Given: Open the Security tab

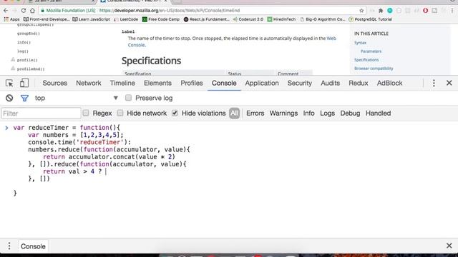Looking at the screenshot, I should pos(300,83).
